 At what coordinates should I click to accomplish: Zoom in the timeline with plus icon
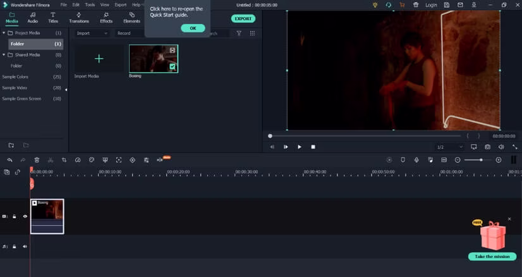(x=499, y=160)
